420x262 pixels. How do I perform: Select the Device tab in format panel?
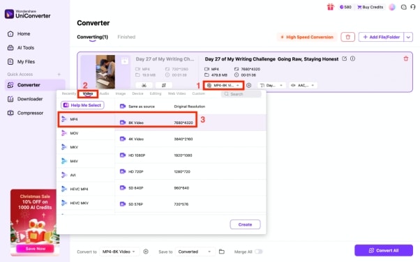coord(137,93)
